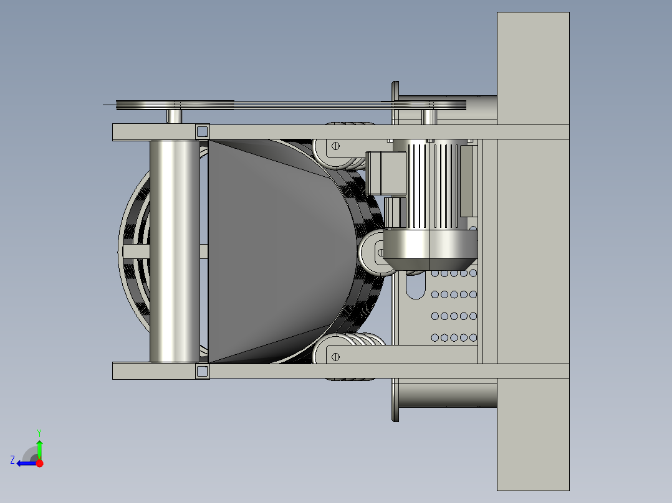
Task: Select the motor fan cover cone
Action: [430, 250]
